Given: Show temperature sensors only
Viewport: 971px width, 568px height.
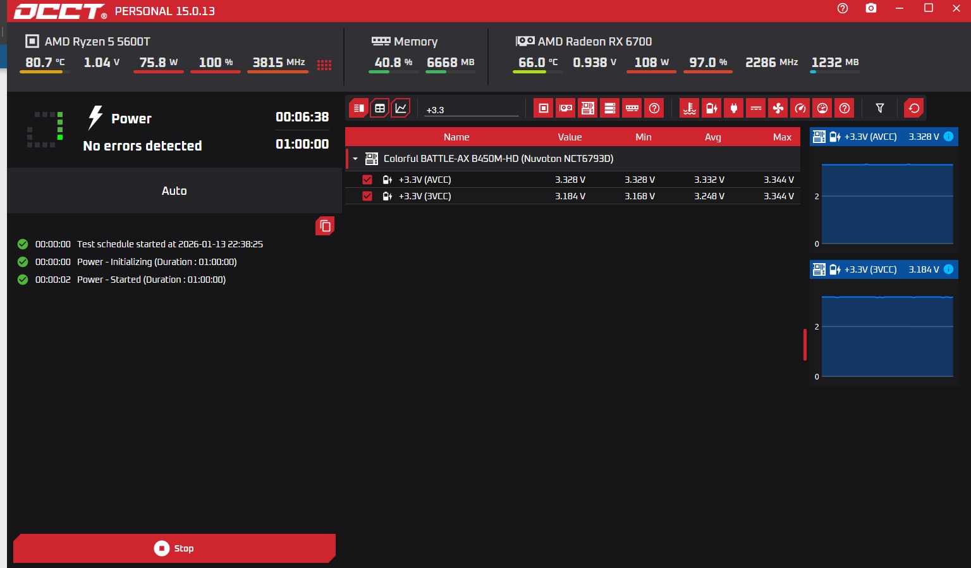Looking at the screenshot, I should tap(690, 108).
